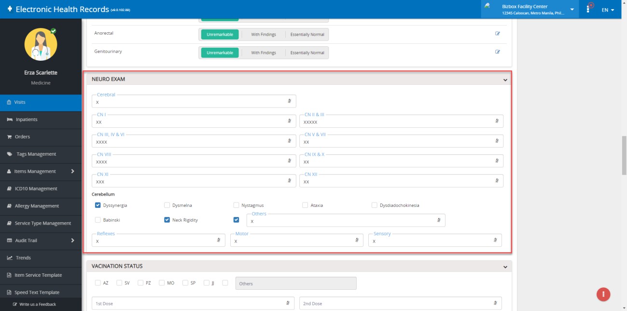Open the red floating action button at bottom right
The image size is (627, 311).
coord(603,294)
